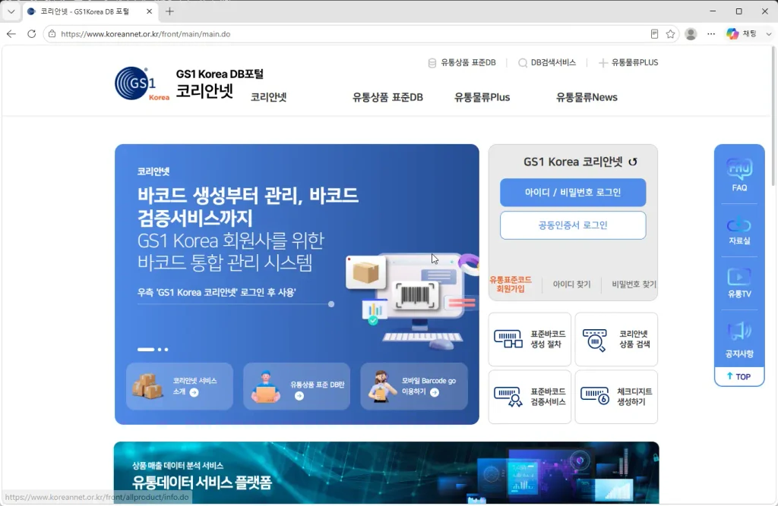Open 표준바코드 검증서비스 tile
Screen dimensions: 778x506
tap(530, 397)
